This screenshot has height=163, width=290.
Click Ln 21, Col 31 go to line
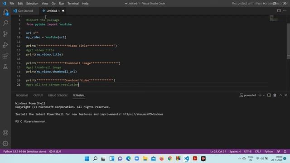tap(218, 151)
